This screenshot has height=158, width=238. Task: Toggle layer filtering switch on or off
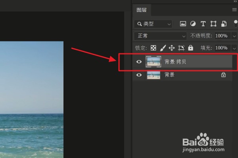235,24
